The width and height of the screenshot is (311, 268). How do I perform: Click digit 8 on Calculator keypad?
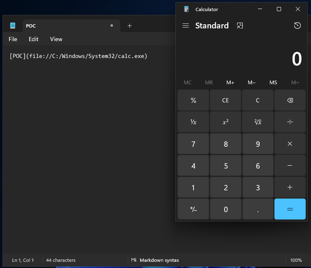pos(226,144)
